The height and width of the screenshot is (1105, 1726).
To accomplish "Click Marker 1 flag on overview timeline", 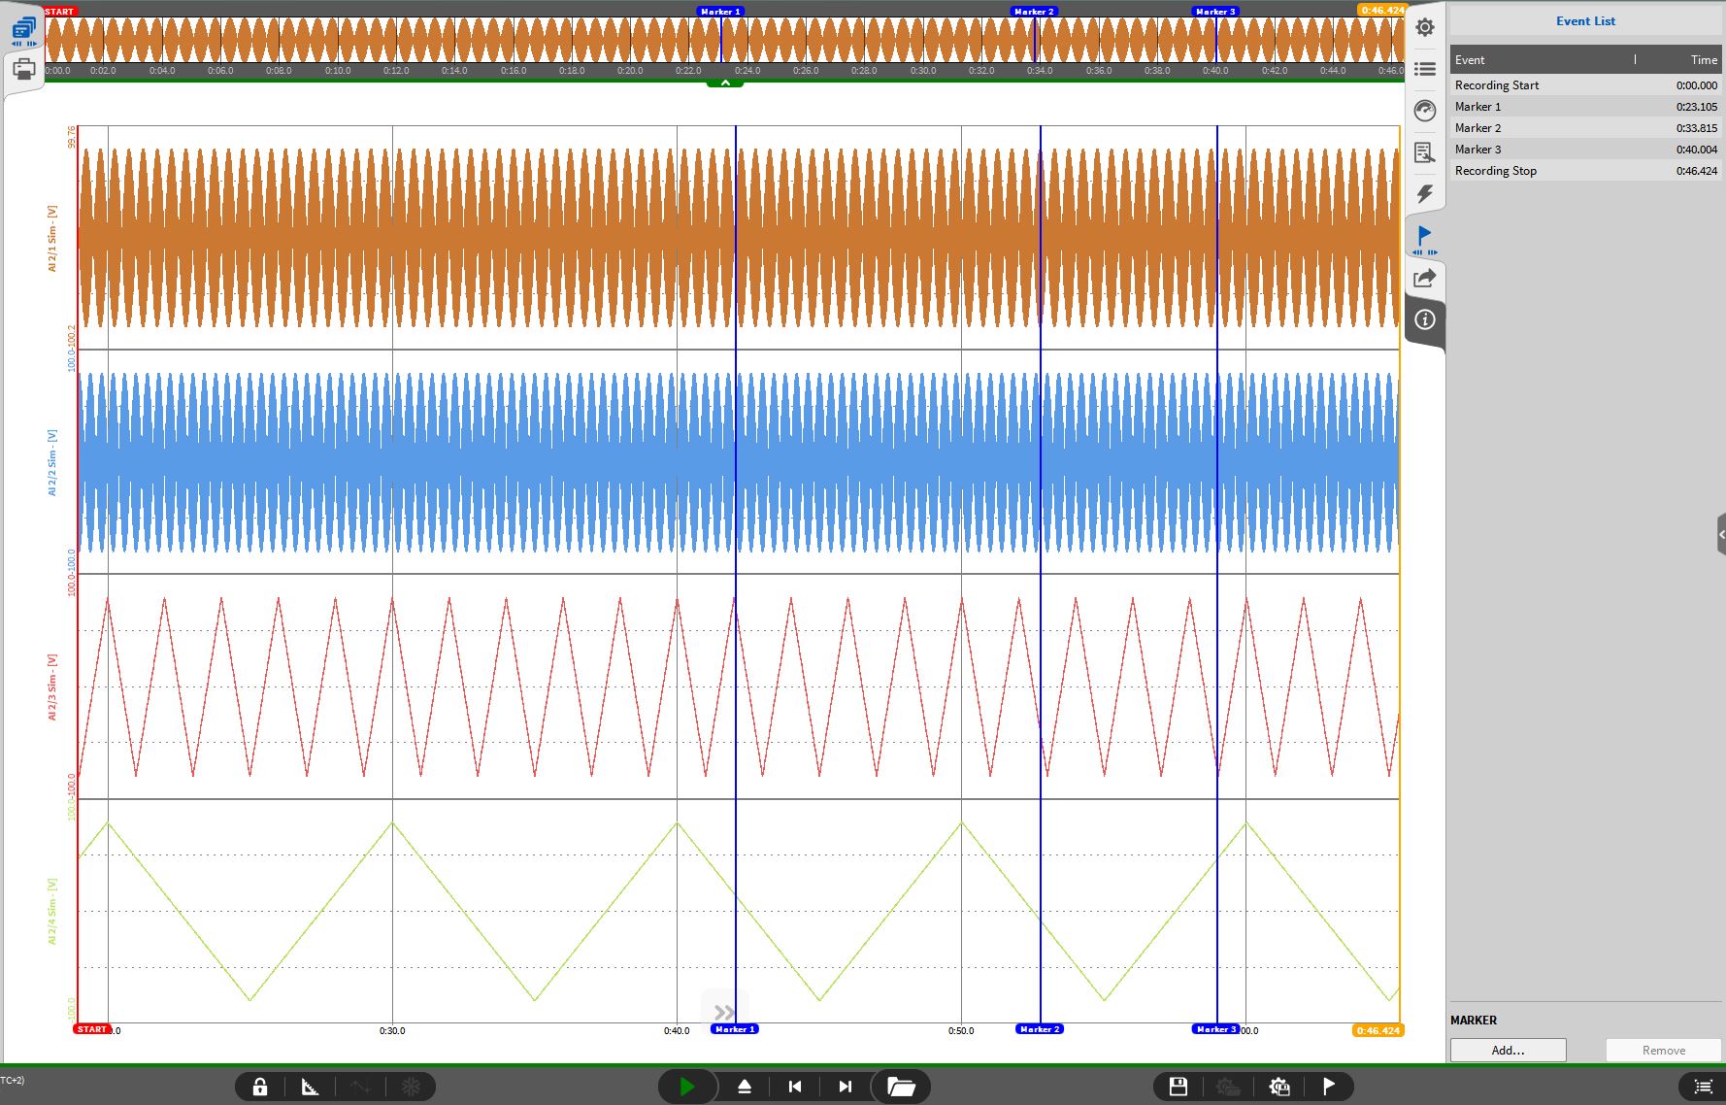I will (720, 12).
